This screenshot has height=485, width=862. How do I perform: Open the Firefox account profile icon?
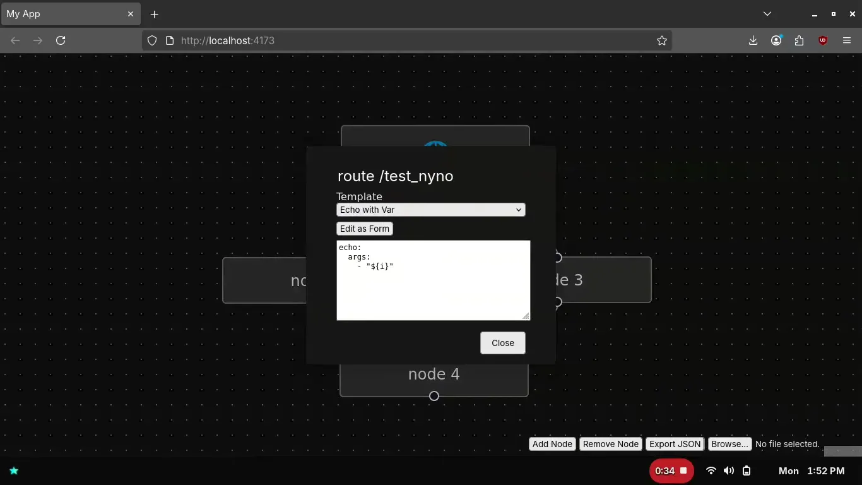tap(776, 40)
